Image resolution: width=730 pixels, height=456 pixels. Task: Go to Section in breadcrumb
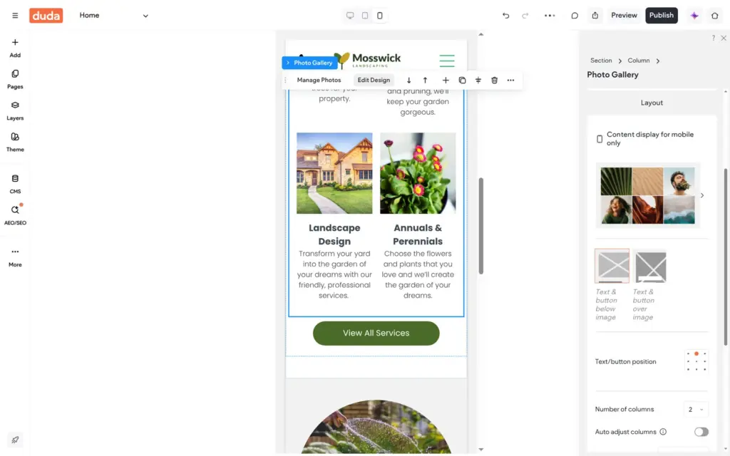pos(601,61)
